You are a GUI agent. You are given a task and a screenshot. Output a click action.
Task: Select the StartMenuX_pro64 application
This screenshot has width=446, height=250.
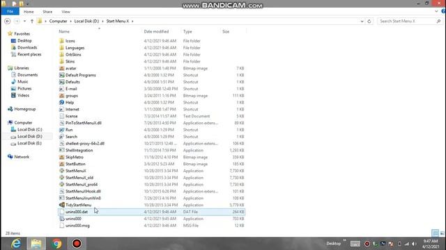coord(82,184)
